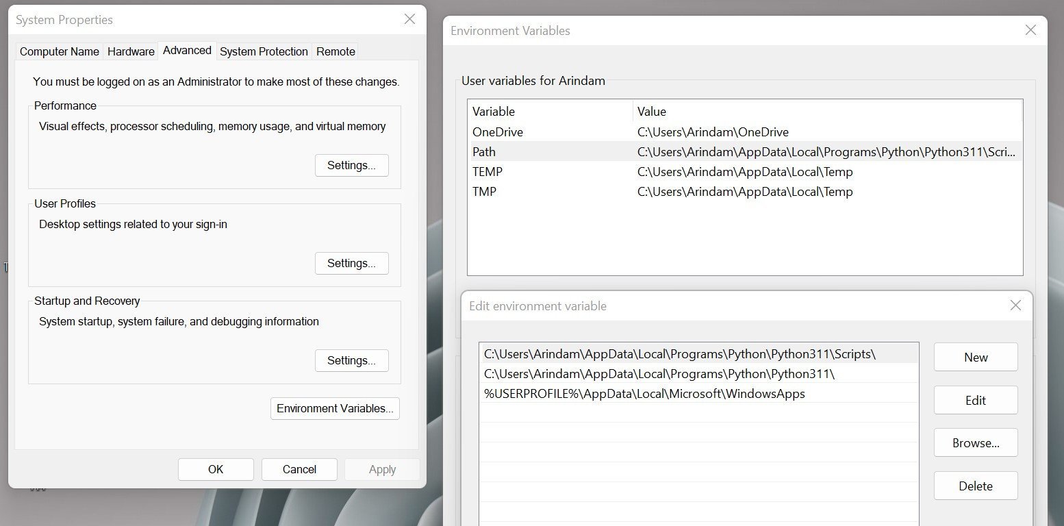The width and height of the screenshot is (1064, 526).
Task: Cancel the System Properties dialog
Action: pyautogui.click(x=299, y=469)
